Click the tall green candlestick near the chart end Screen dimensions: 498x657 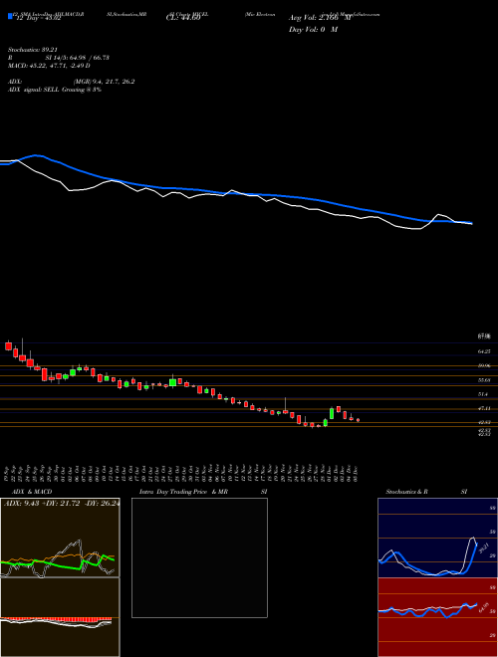click(x=332, y=413)
